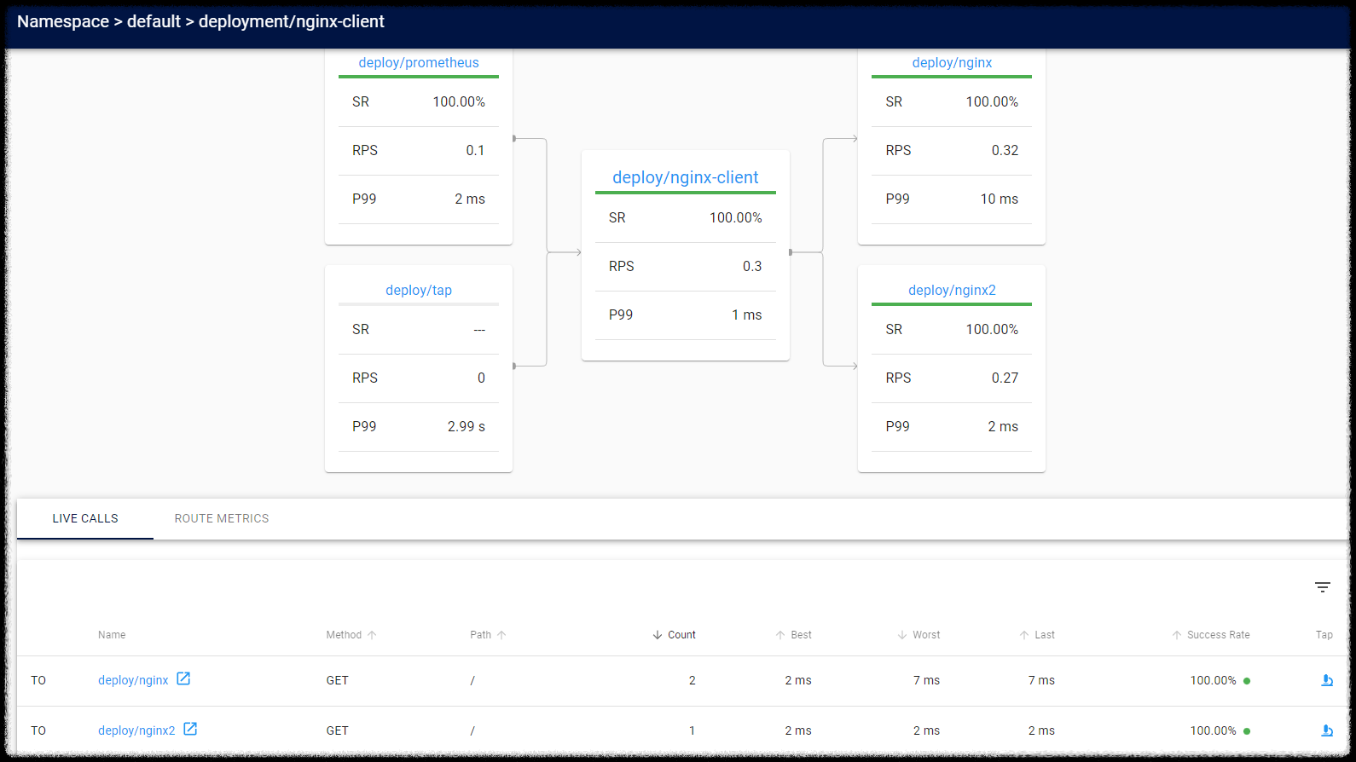Screen dimensions: 1356x762
Task: Sort by Best latency column
Action: click(x=793, y=635)
